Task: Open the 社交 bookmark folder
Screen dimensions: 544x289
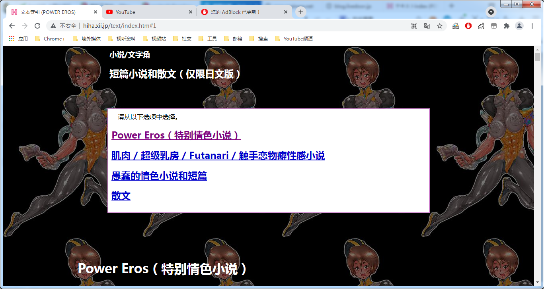Action: click(x=182, y=39)
